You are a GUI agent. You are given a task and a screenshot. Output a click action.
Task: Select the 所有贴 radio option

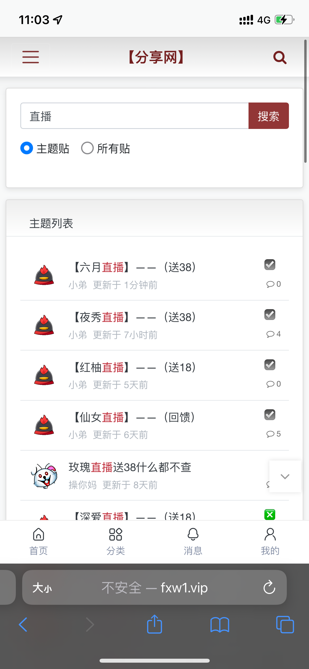[x=87, y=148]
